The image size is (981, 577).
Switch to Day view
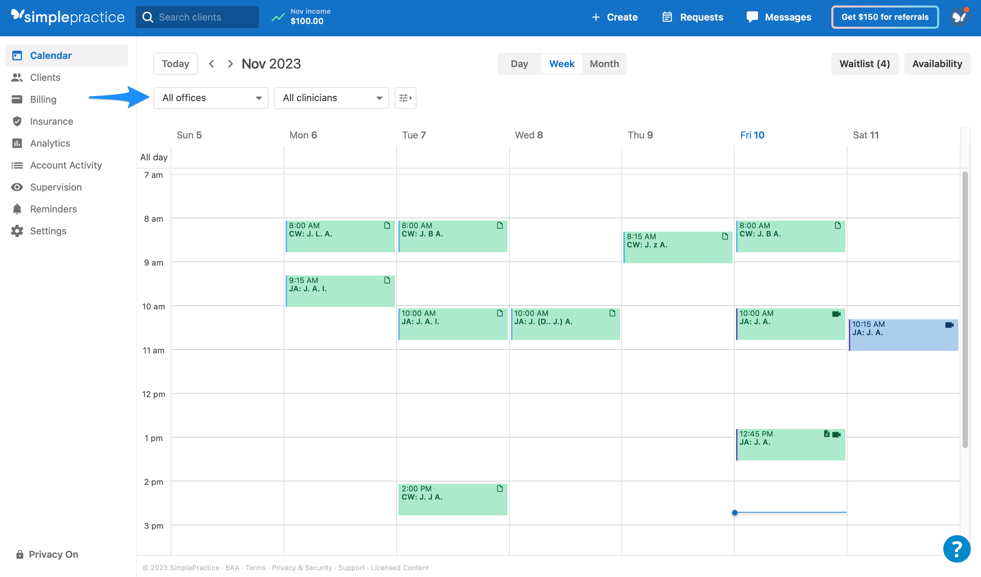point(519,63)
